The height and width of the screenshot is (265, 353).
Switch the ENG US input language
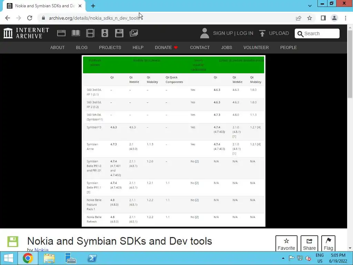click(320, 258)
